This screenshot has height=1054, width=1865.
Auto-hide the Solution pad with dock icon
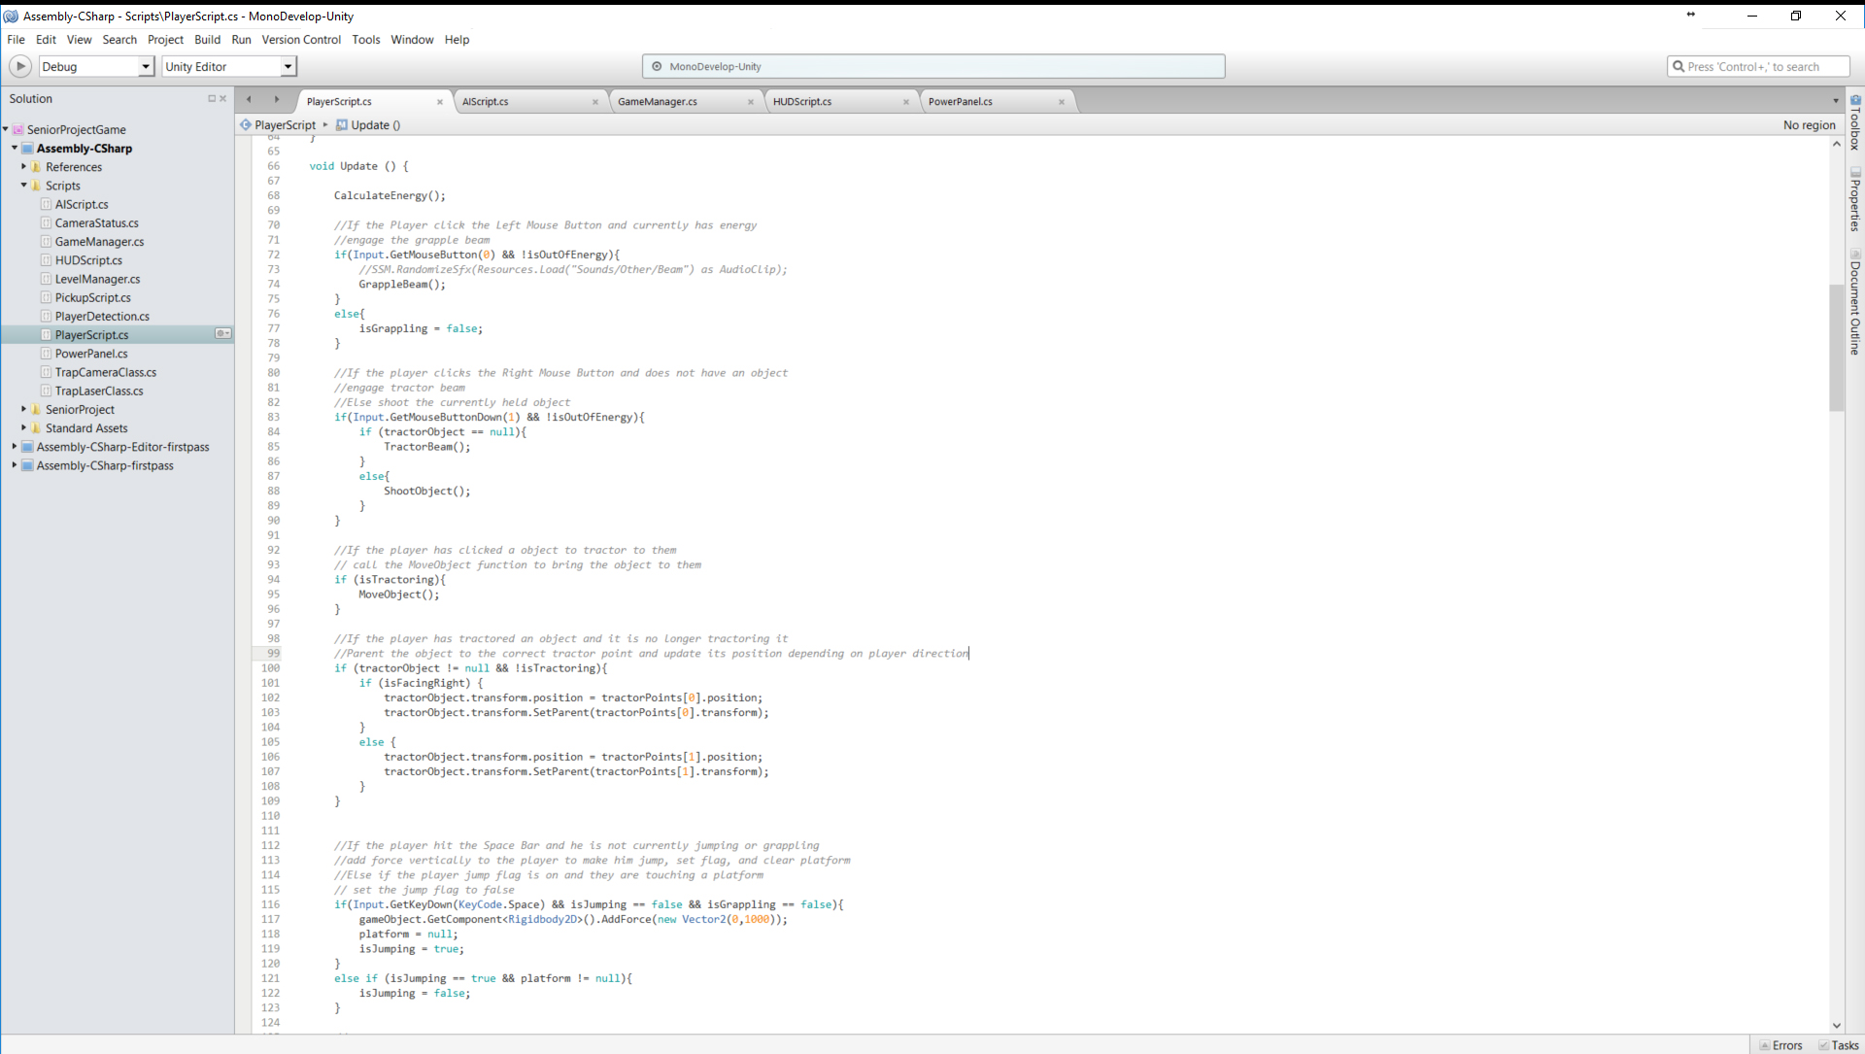(212, 99)
